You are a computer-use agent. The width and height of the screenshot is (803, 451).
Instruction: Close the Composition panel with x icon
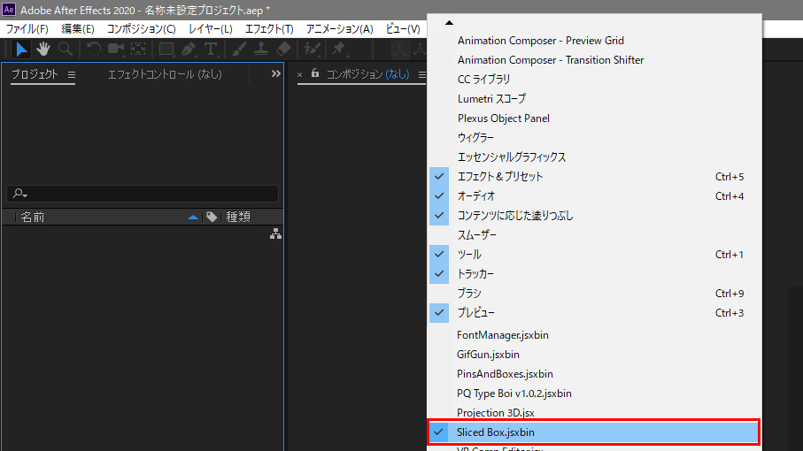coord(299,74)
